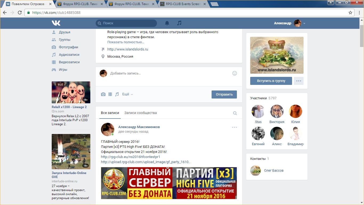364x205 pixels.
Task: Click the green secure lock icon
Action: (x=29, y=13)
